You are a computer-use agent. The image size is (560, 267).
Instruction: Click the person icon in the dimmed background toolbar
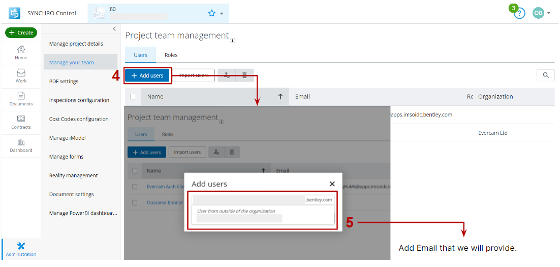(216, 152)
